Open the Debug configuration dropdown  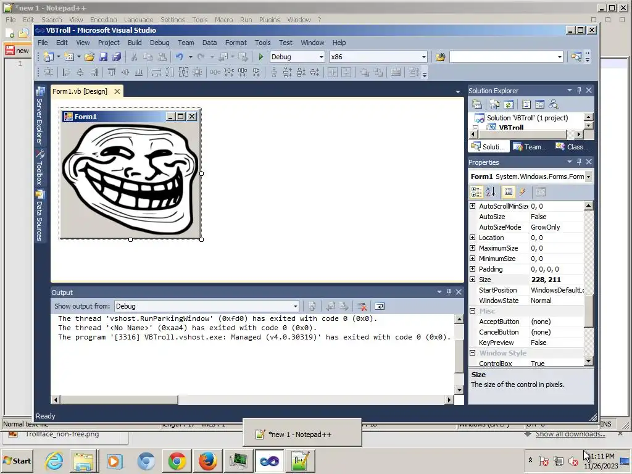point(321,57)
